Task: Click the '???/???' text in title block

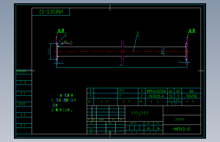Action: coord(139,113)
